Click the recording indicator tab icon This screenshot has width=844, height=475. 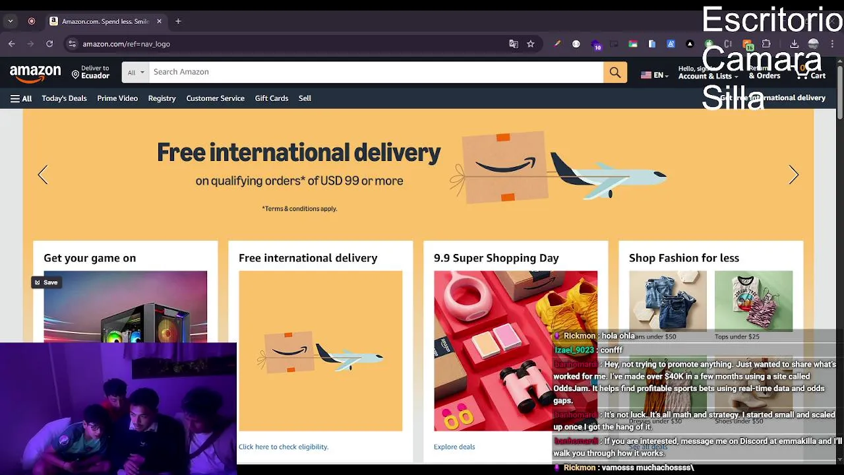31,21
